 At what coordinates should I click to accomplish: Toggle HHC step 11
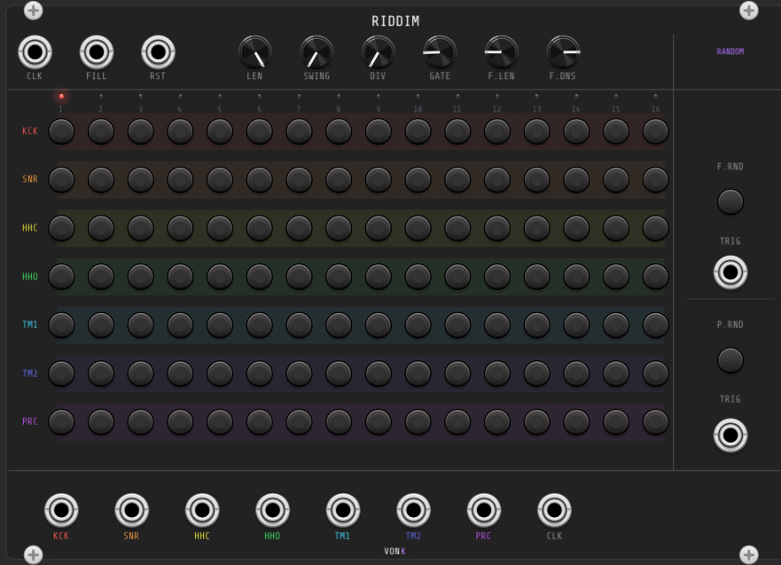point(457,228)
